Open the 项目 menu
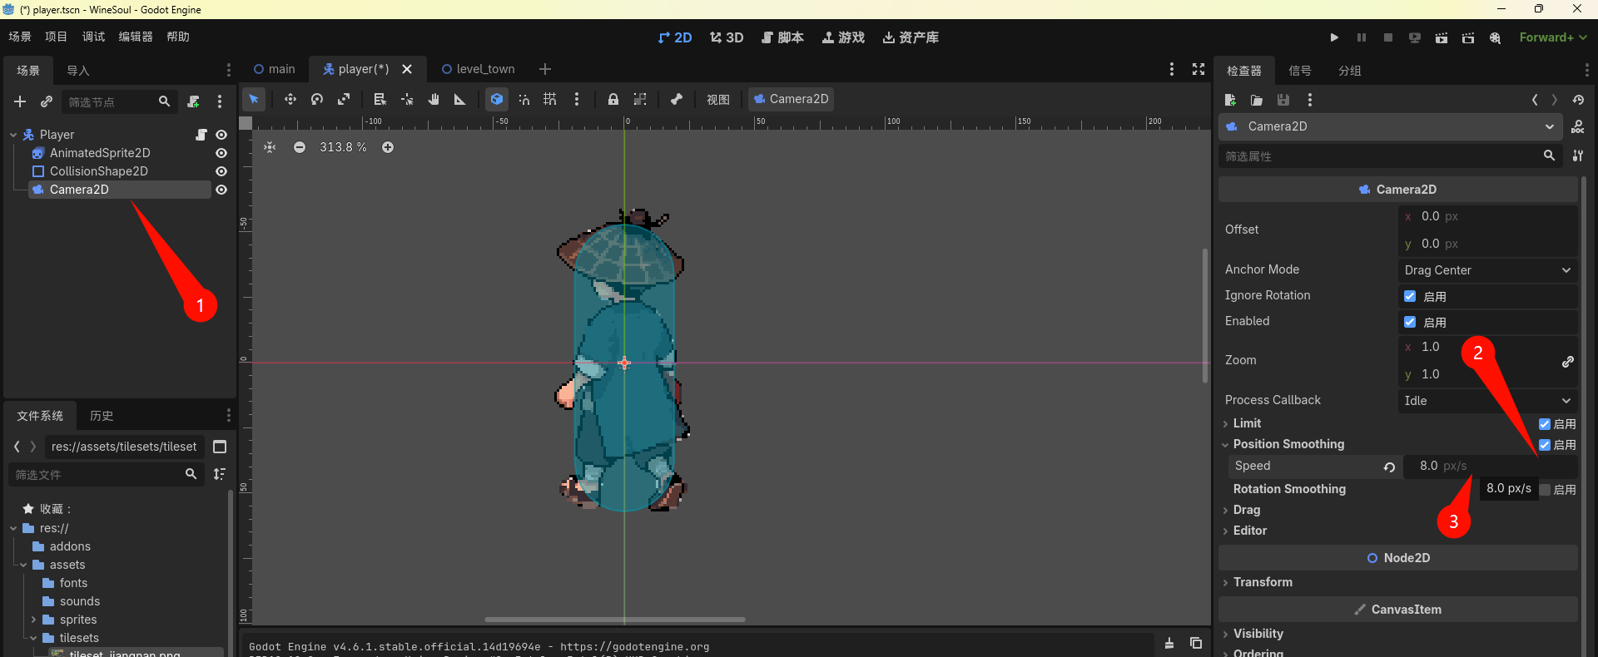 tap(56, 37)
